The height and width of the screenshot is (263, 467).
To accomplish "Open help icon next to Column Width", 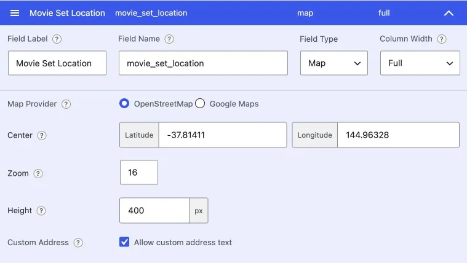I will point(442,39).
